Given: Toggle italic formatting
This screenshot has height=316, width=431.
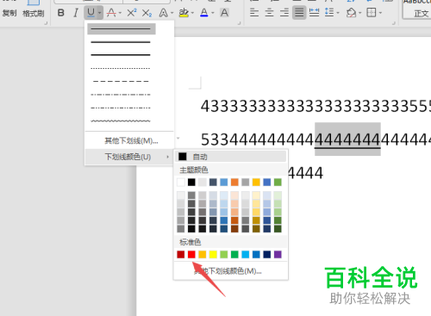Looking at the screenshot, I should coord(76,13).
